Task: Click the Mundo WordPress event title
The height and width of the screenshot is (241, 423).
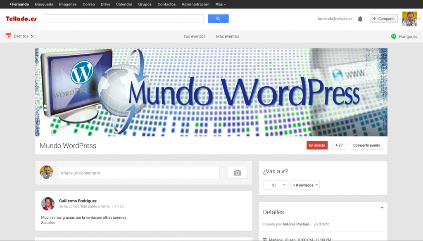Action: [68, 146]
